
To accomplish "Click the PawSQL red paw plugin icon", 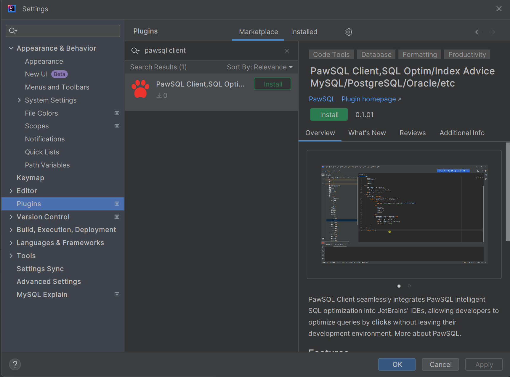I will click(140, 89).
